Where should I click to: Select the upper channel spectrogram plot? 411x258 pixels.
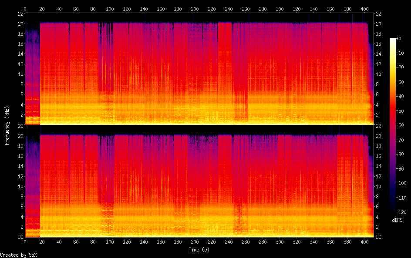(199, 69)
